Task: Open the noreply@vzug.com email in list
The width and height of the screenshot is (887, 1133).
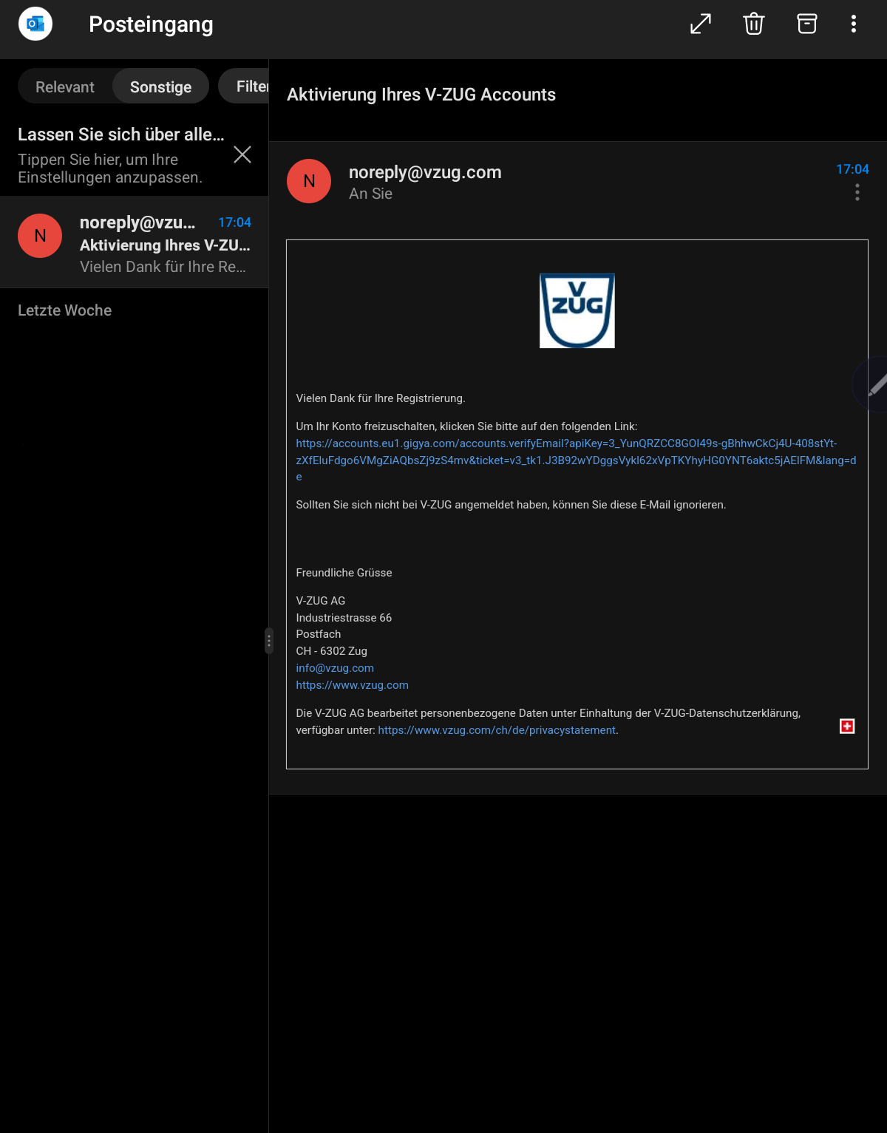Action: (134, 242)
